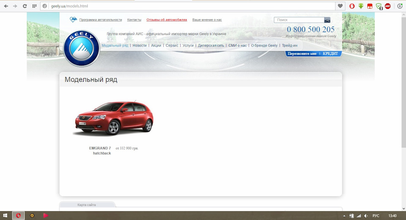This screenshot has height=220, width=406.
Task: Open the green shield Adguard extension
Action: coord(379,6)
